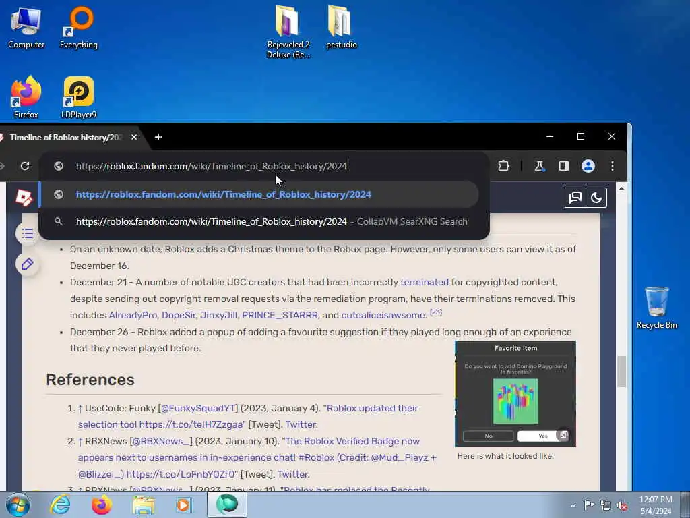
Task: Open the browser three-dot menu
Action: pyautogui.click(x=612, y=166)
